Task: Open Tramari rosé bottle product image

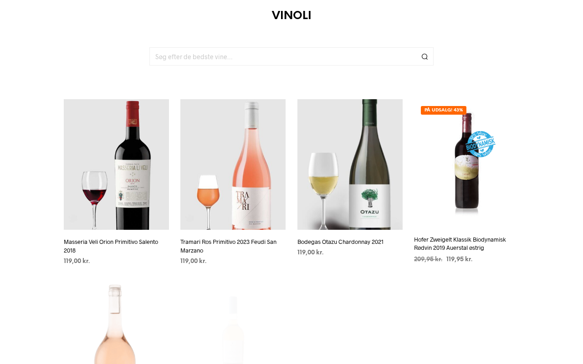Action: 233,164
